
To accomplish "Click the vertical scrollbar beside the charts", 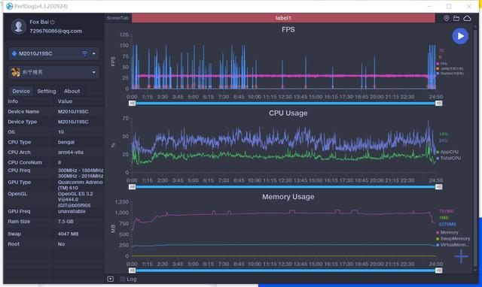I will 475,147.
